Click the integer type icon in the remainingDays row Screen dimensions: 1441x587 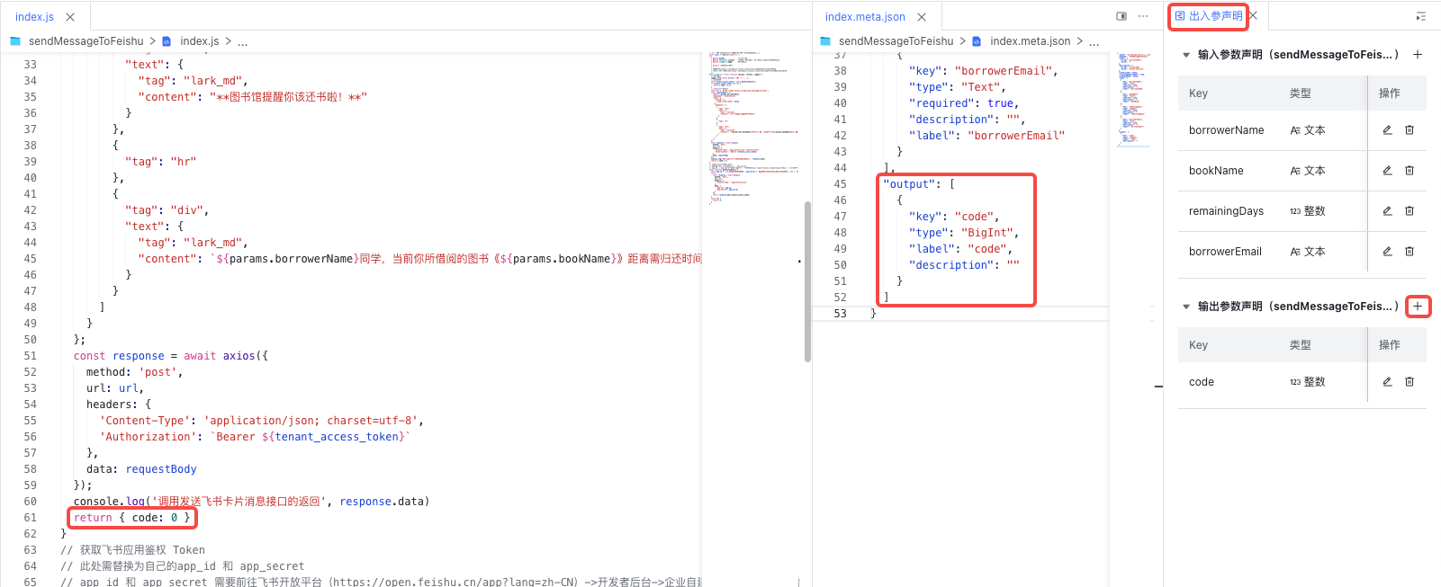[x=1295, y=211]
